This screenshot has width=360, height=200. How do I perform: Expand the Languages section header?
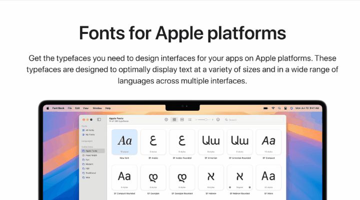pos(87,141)
